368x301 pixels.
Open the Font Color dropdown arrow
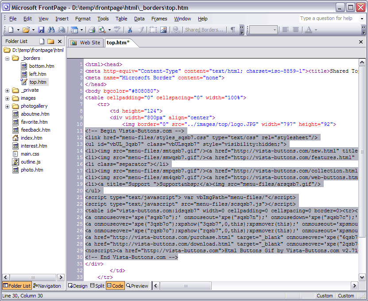316,30
